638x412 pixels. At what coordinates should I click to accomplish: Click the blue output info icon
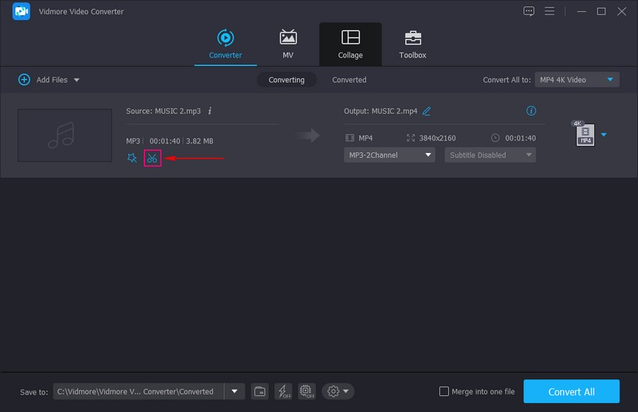[x=531, y=112]
